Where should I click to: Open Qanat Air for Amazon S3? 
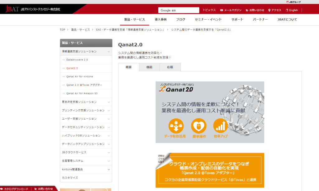point(82,93)
